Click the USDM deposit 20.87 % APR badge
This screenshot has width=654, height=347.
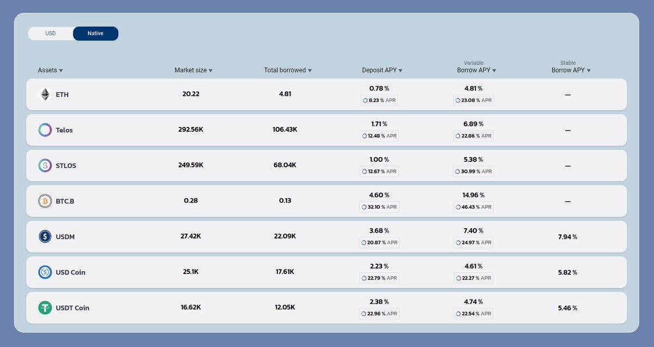click(x=379, y=242)
